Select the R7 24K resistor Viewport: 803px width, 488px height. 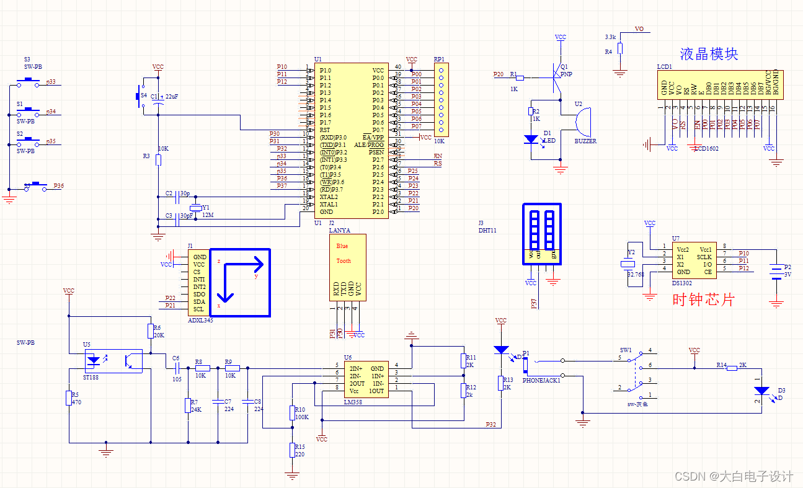[187, 406]
